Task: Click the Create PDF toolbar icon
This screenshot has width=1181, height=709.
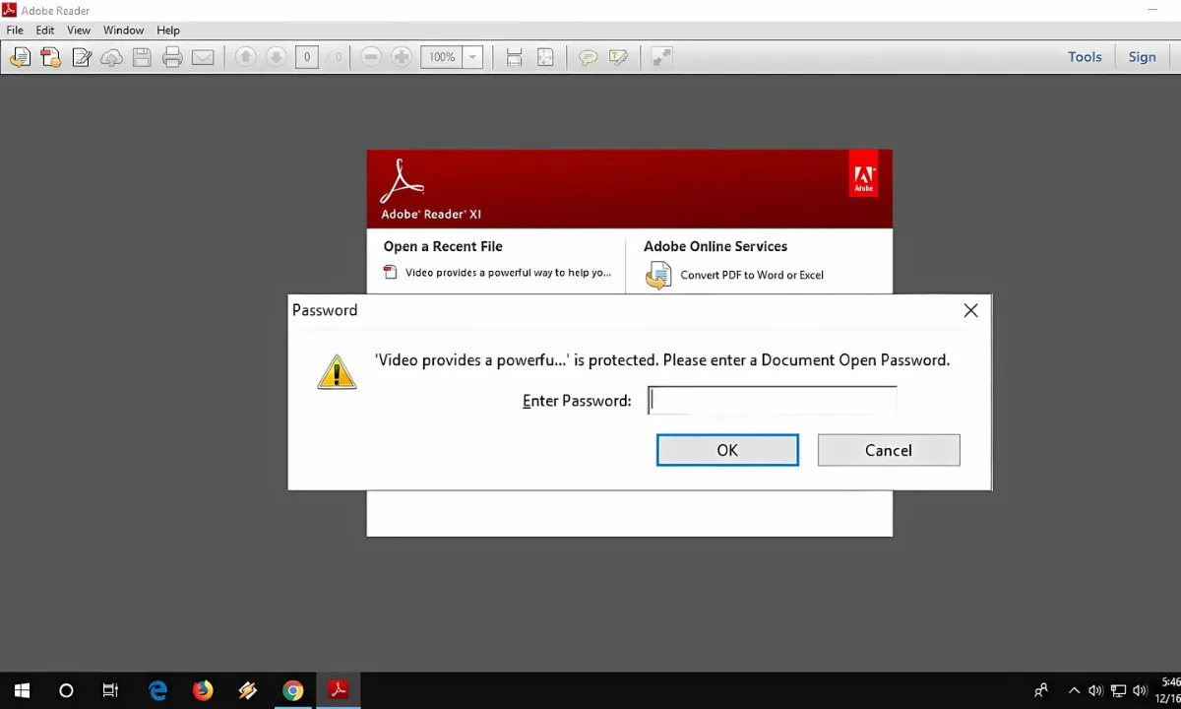Action: click(x=50, y=57)
